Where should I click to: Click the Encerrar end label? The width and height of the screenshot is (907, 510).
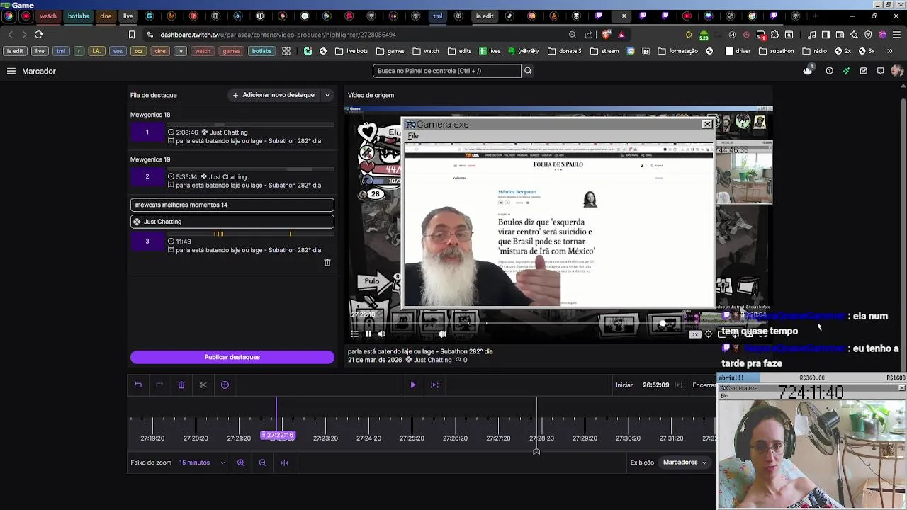[x=704, y=385]
